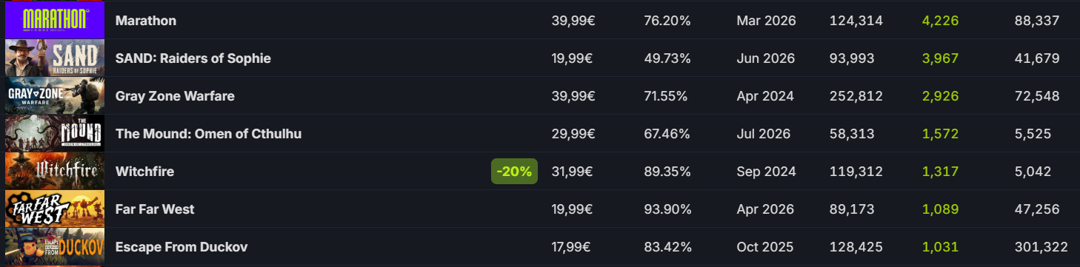The width and height of the screenshot is (1080, 267).
Task: Click the 31,99€ discounted Witchfire price
Action: click(573, 172)
